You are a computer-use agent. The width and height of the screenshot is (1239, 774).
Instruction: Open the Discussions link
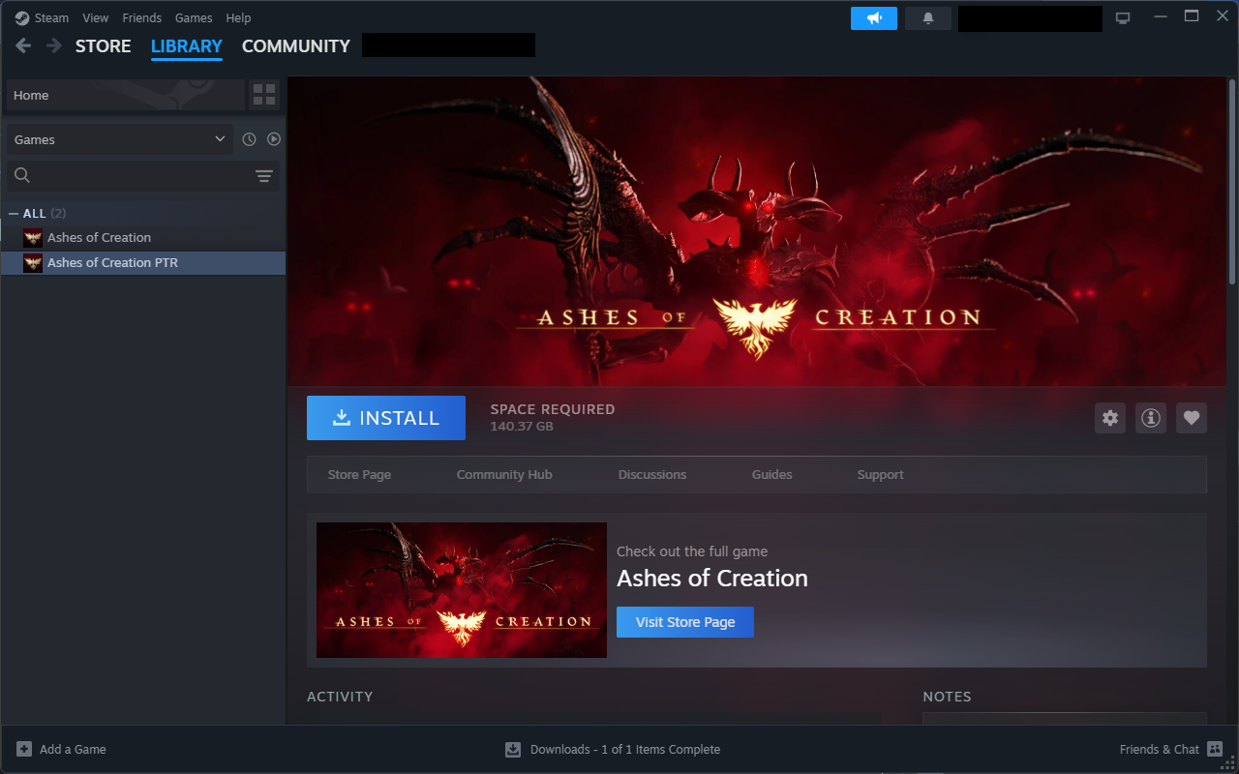tap(652, 475)
